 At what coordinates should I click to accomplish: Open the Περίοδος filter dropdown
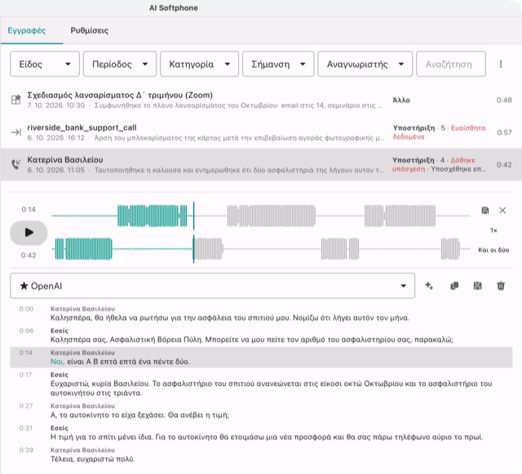pyautogui.click(x=120, y=64)
